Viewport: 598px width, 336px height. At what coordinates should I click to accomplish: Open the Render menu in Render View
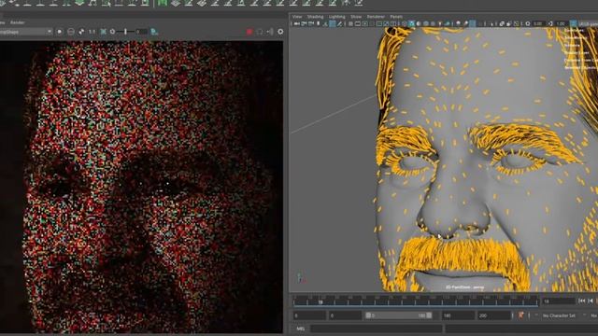coord(17,22)
